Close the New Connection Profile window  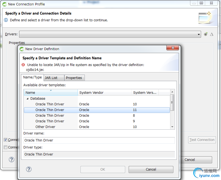pyautogui.click(x=211, y=3)
